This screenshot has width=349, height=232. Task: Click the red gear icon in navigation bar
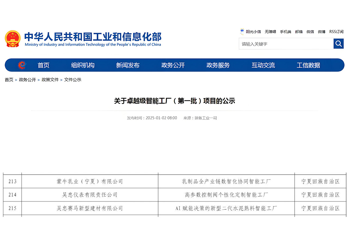pos(22,65)
